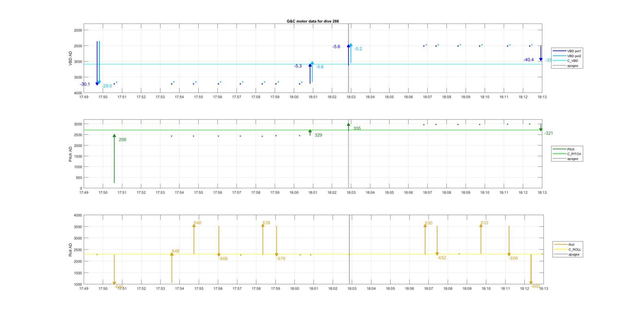The image size is (644, 319).
Task: Click the "Roll AD" y-axis label
Action: [71, 250]
